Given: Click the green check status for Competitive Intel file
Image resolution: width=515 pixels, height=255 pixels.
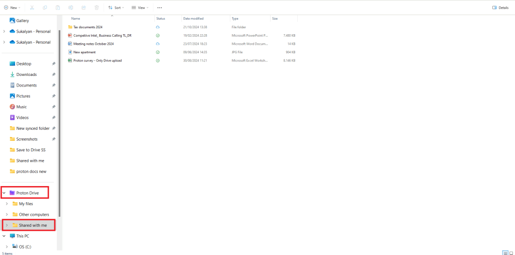Looking at the screenshot, I should [157, 35].
